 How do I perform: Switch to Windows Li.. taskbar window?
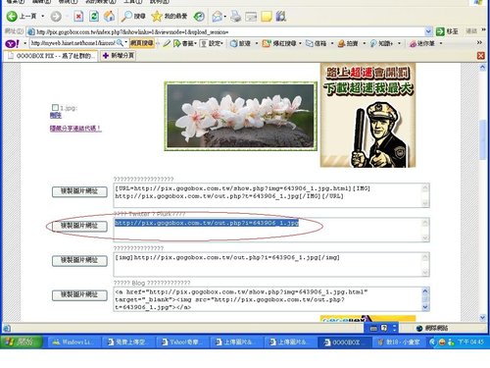point(73,342)
